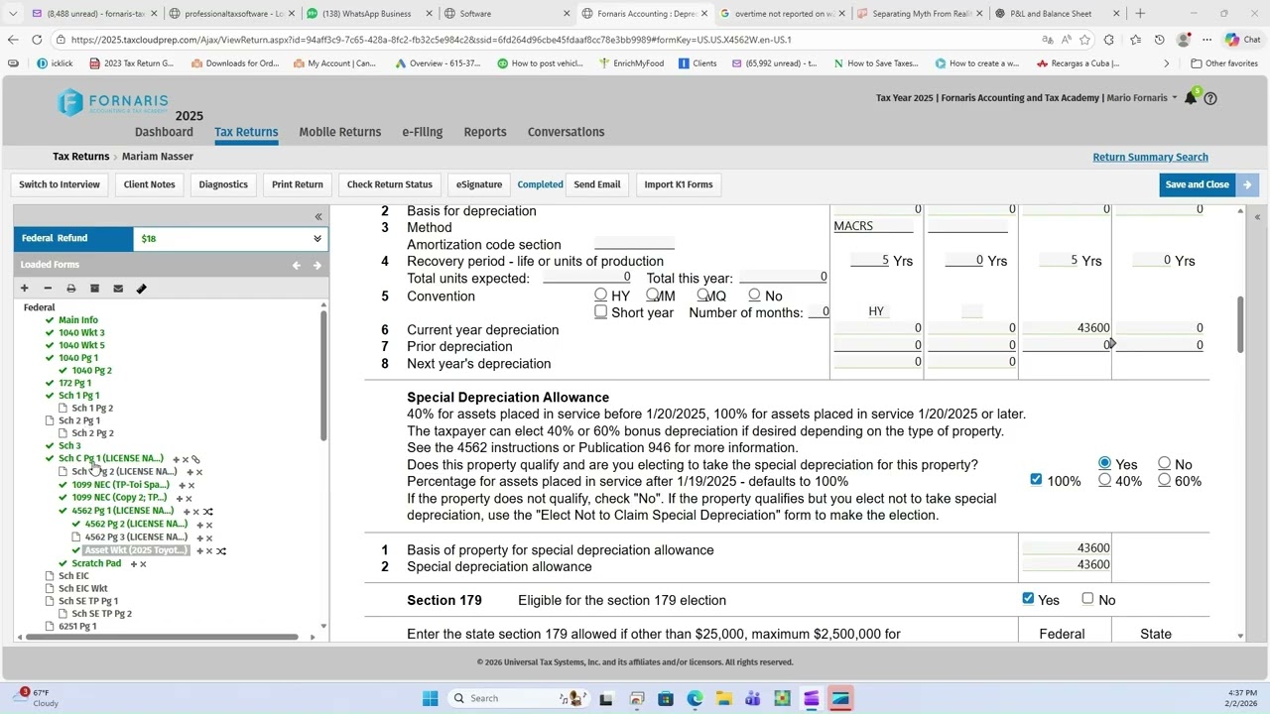Image resolution: width=1270 pixels, height=714 pixels.
Task: Click Switch to Interview button
Action: pyautogui.click(x=60, y=184)
